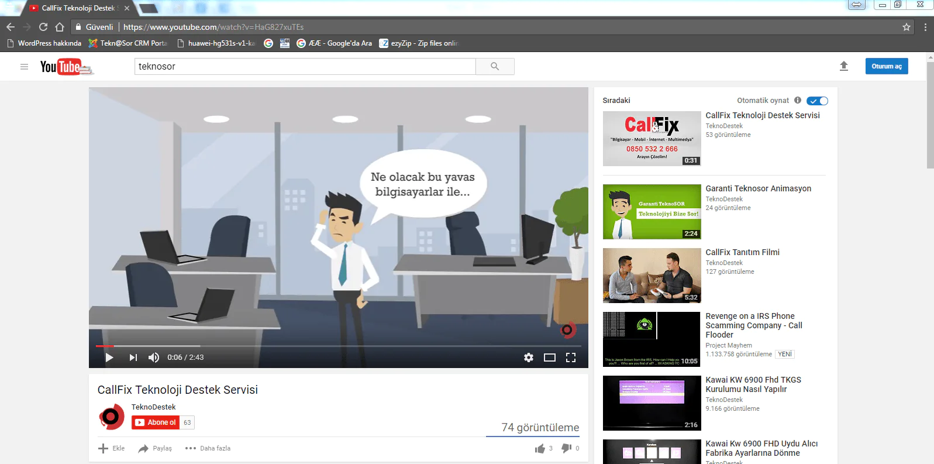Toggle the Otomatik oynat autoplay switch

tap(817, 101)
